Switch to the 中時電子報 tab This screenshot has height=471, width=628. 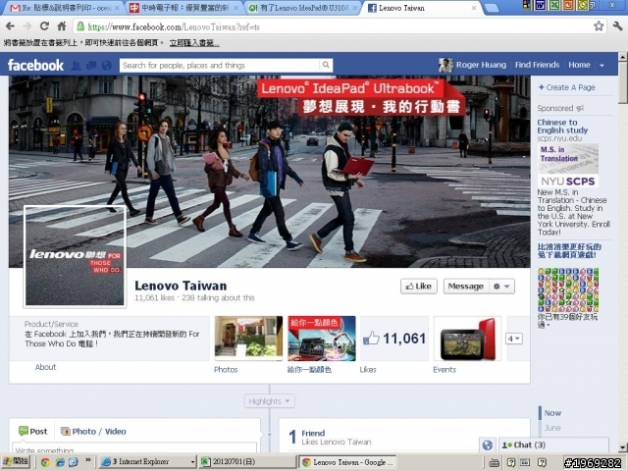(184, 8)
